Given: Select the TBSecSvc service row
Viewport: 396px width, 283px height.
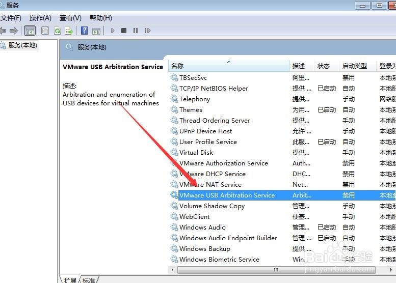Looking at the screenshot, I should pyautogui.click(x=282, y=78).
